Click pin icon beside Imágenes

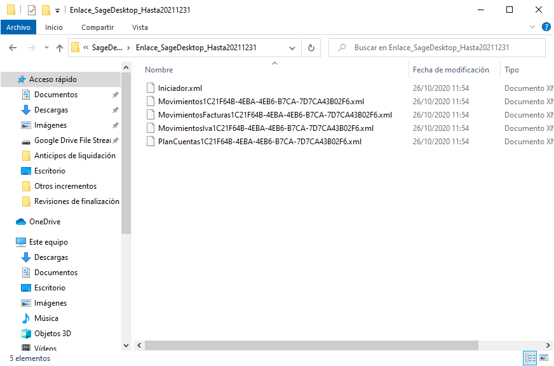click(115, 125)
